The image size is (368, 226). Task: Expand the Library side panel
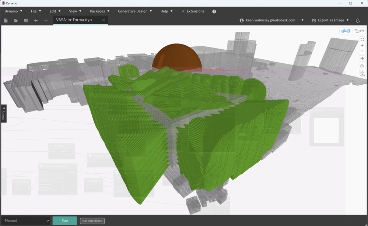pyautogui.click(x=3, y=113)
